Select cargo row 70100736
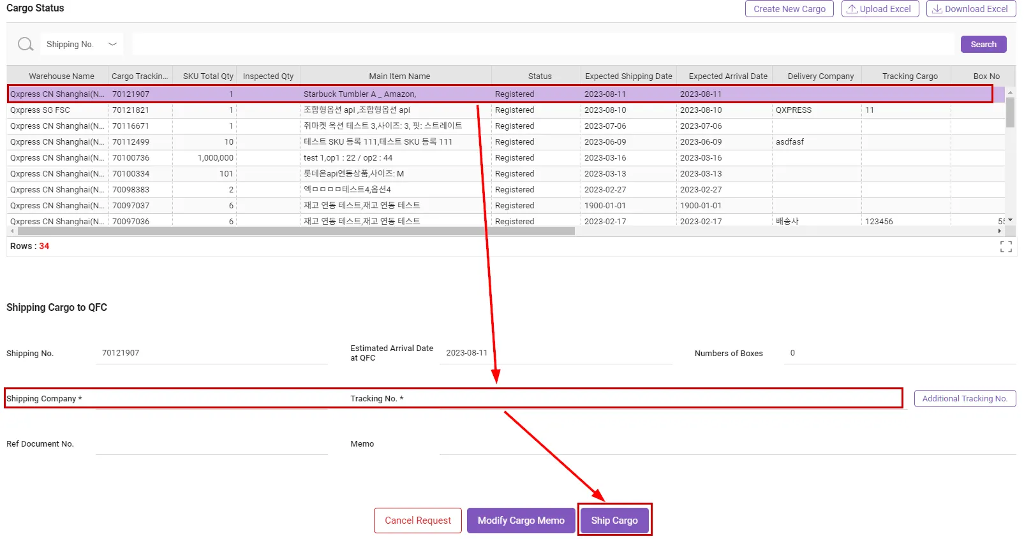The width and height of the screenshot is (1024, 539). point(506,158)
